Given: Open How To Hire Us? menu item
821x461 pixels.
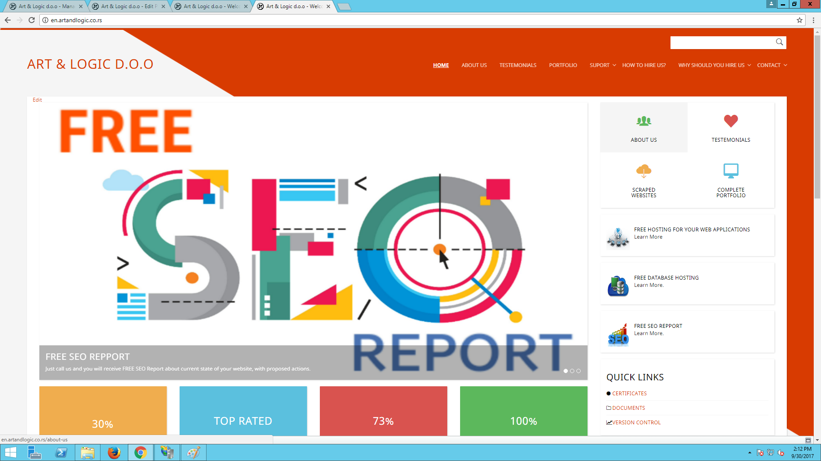Looking at the screenshot, I should click(644, 65).
